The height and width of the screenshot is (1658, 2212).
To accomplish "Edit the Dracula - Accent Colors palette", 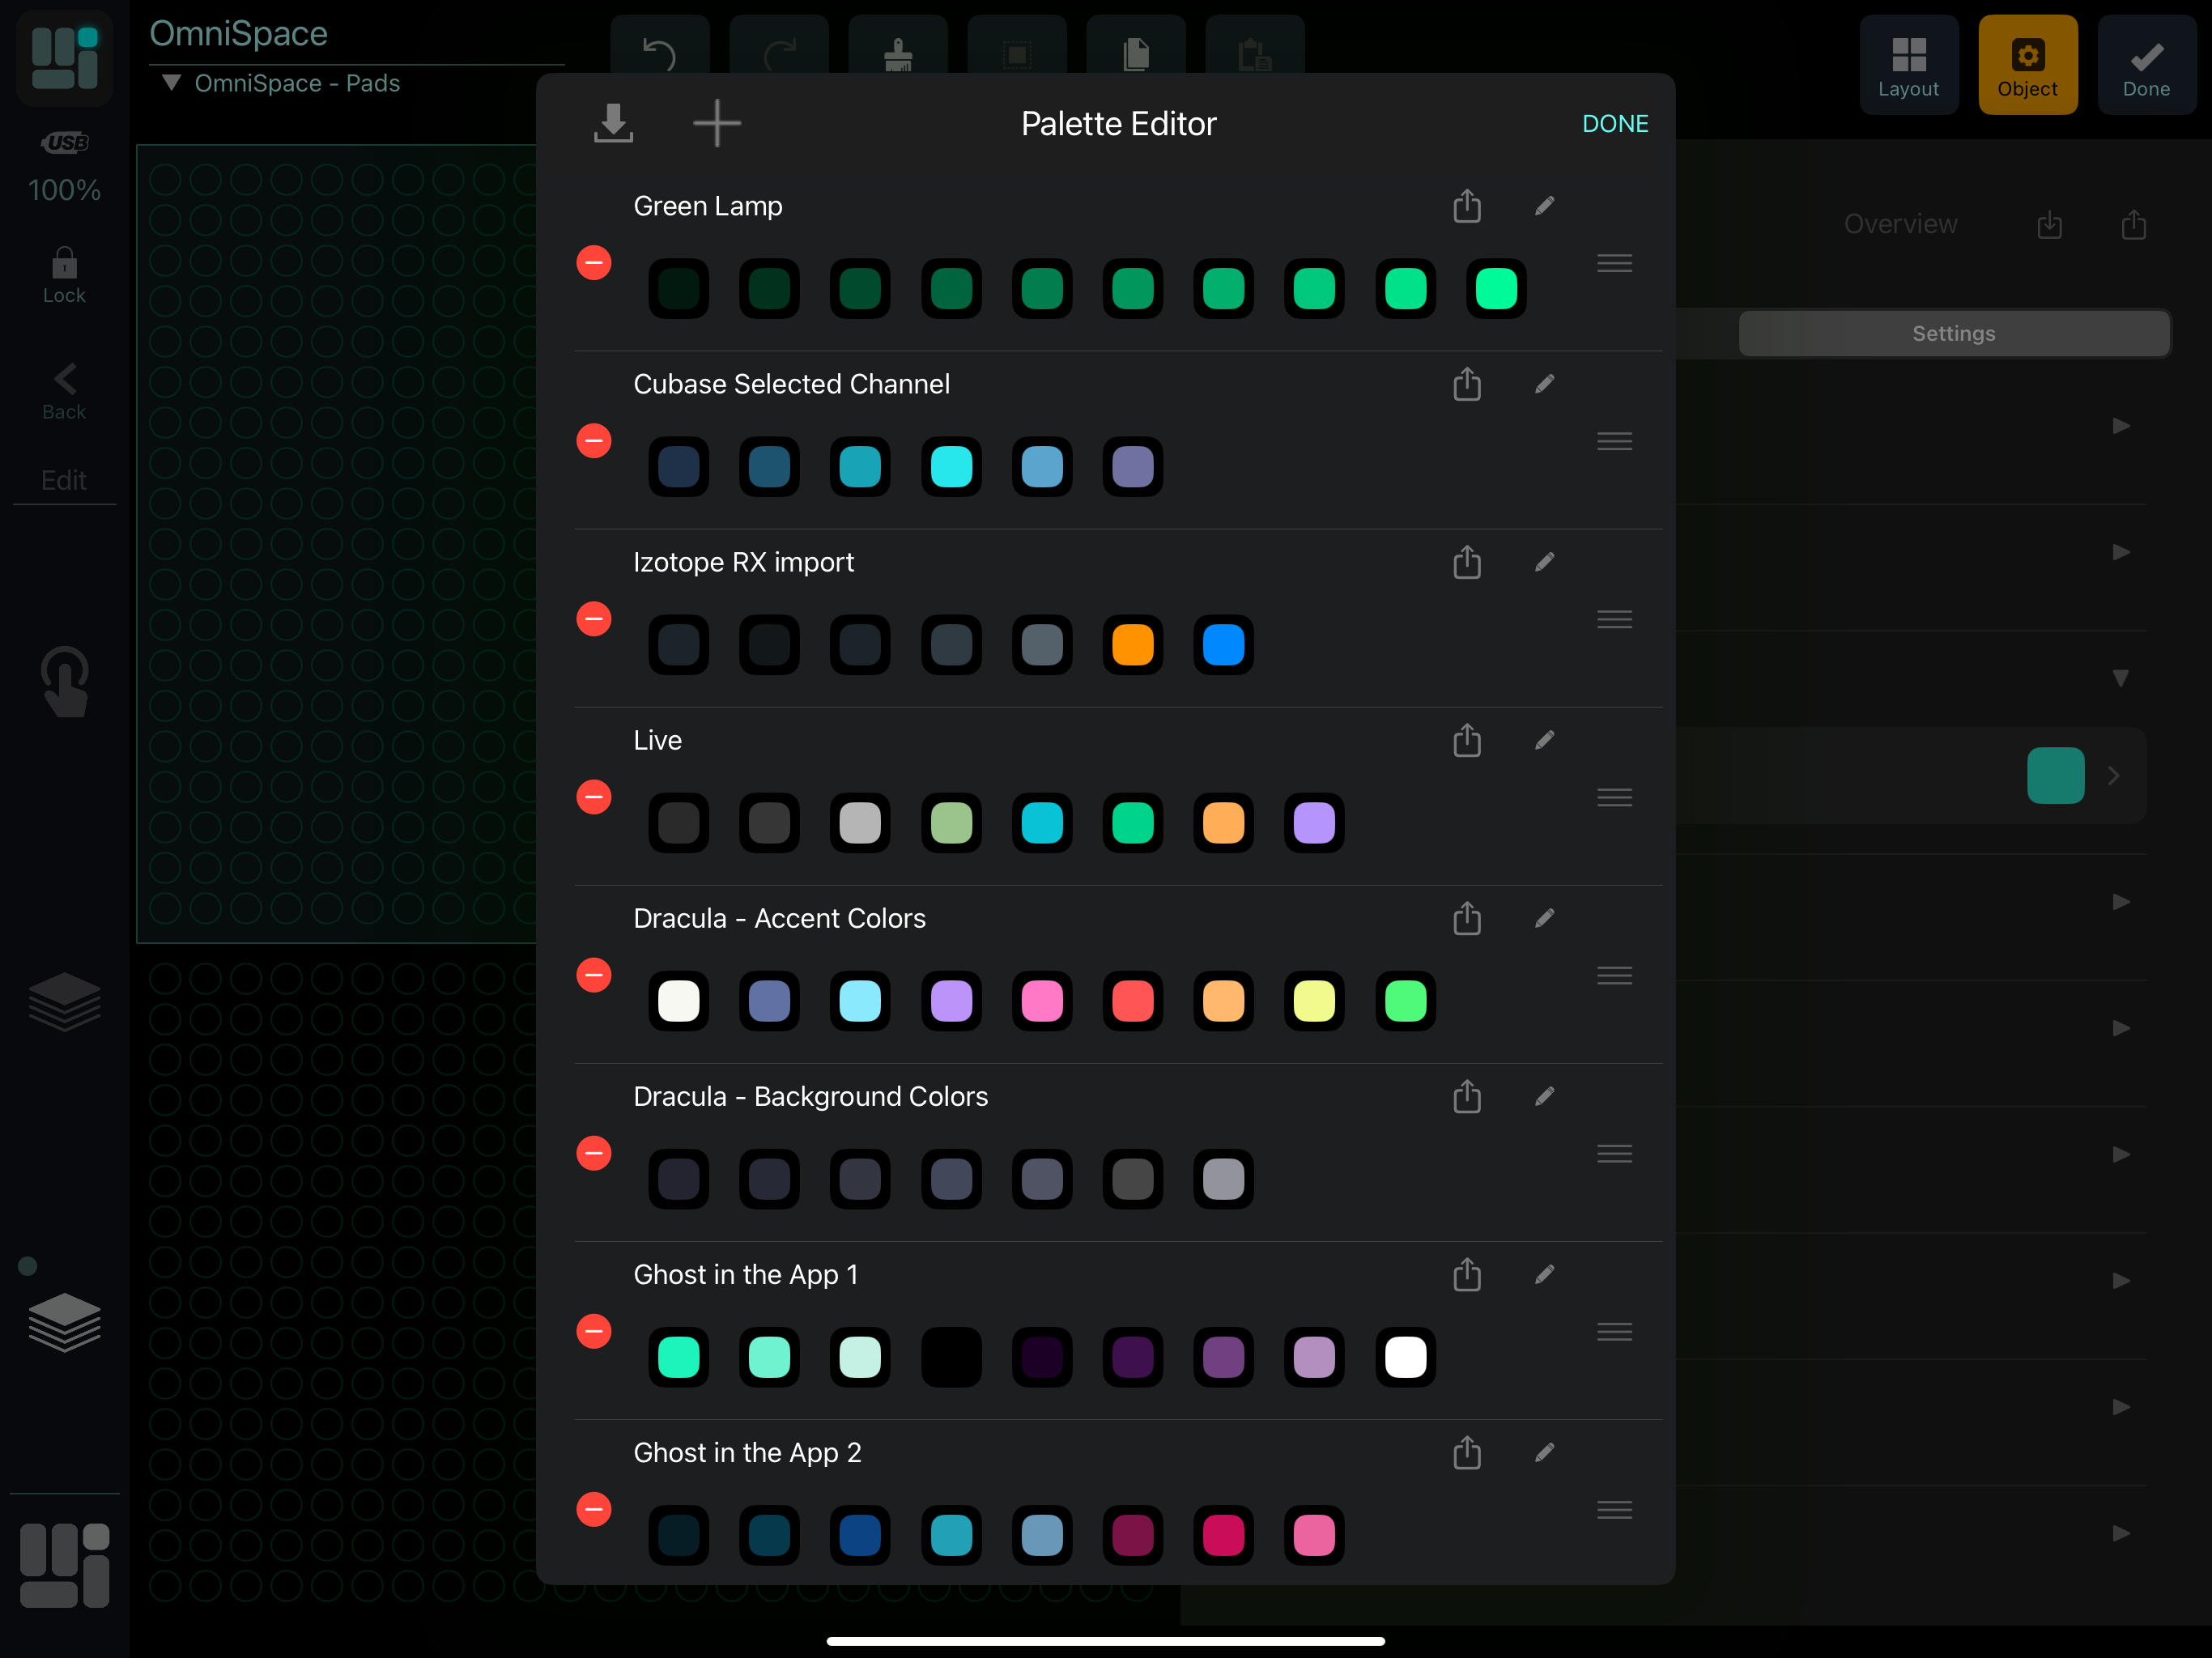I will [1544, 918].
